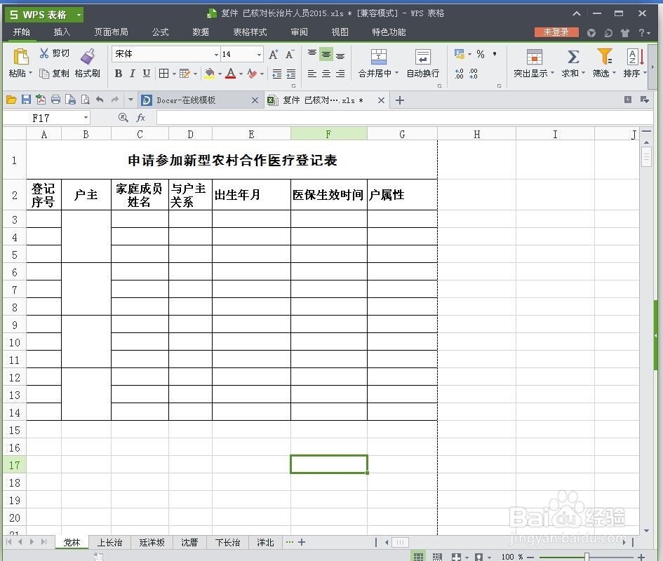Undo the last action
663x561 pixels.
pyautogui.click(x=100, y=100)
